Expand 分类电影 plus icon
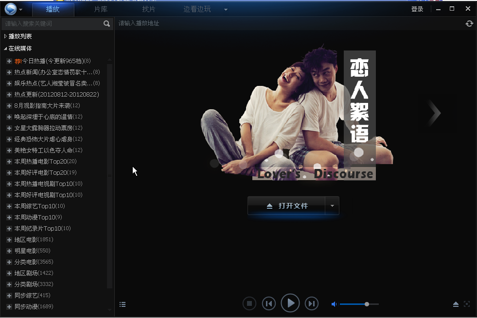The image size is (477, 318). (x=9, y=262)
